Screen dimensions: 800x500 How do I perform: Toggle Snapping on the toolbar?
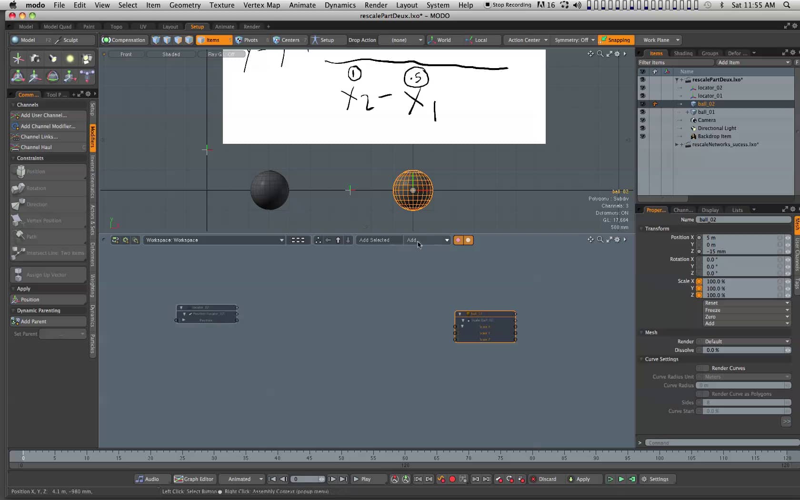click(x=615, y=40)
